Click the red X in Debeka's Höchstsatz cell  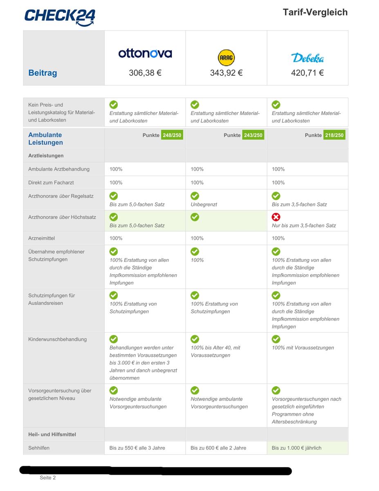pyautogui.click(x=276, y=217)
